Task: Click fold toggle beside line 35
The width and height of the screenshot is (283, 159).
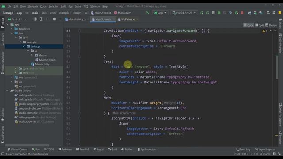Action: (80, 30)
